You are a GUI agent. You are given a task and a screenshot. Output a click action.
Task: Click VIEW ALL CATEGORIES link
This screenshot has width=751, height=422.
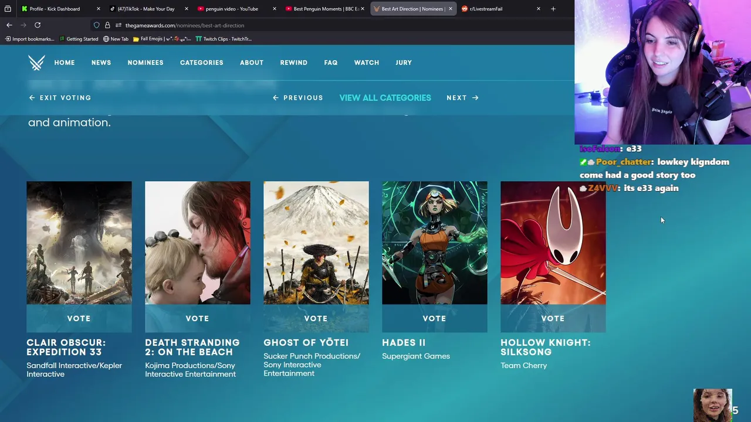click(385, 98)
